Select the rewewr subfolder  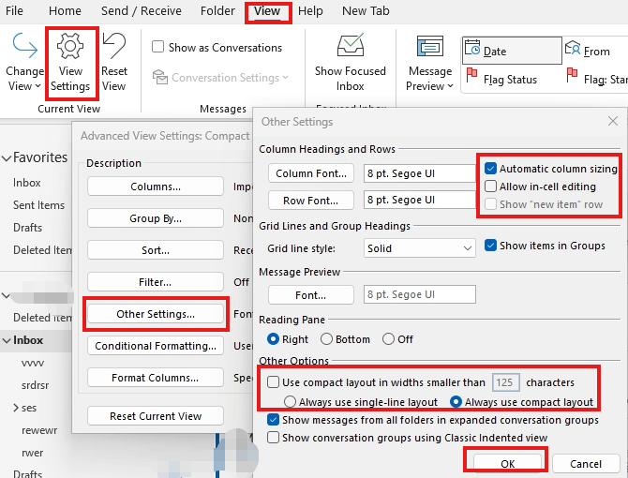(39, 430)
